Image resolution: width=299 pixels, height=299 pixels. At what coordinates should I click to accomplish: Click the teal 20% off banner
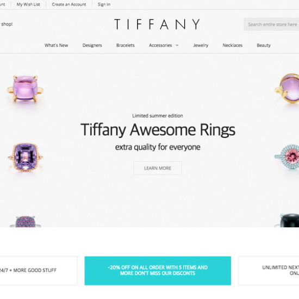tap(158, 271)
